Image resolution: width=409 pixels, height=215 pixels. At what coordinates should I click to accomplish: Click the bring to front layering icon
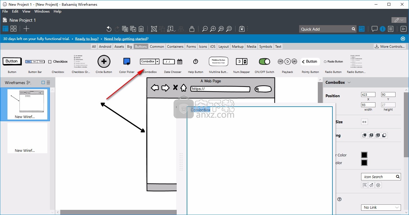(x=364, y=135)
